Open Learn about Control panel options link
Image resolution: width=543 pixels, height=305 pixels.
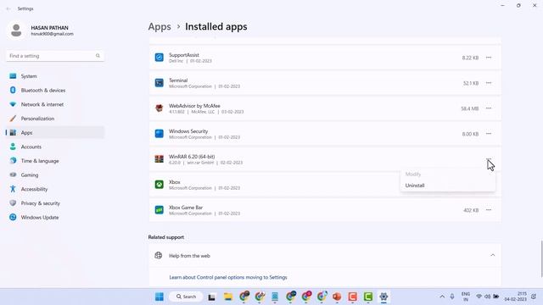click(228, 277)
